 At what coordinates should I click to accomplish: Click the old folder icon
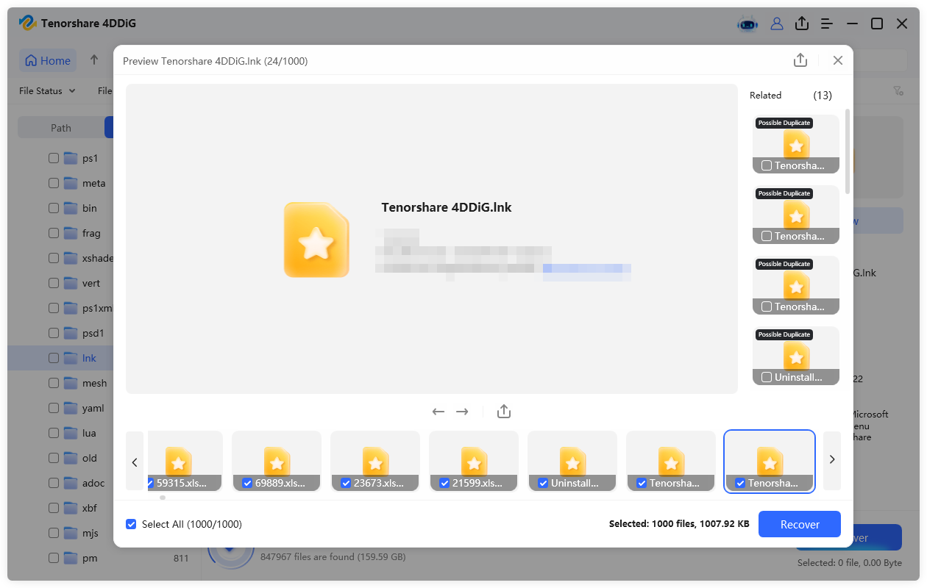71,458
